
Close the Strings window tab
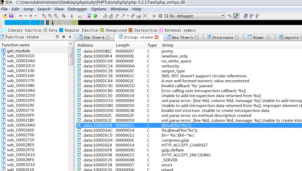coord(156,37)
